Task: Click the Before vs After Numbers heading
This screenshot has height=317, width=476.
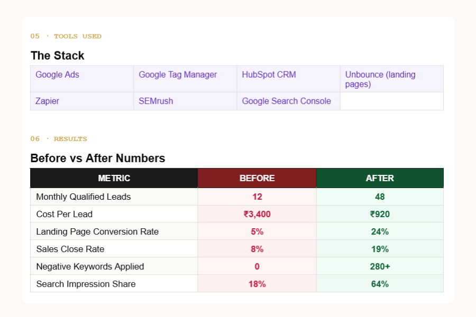Action: click(97, 158)
